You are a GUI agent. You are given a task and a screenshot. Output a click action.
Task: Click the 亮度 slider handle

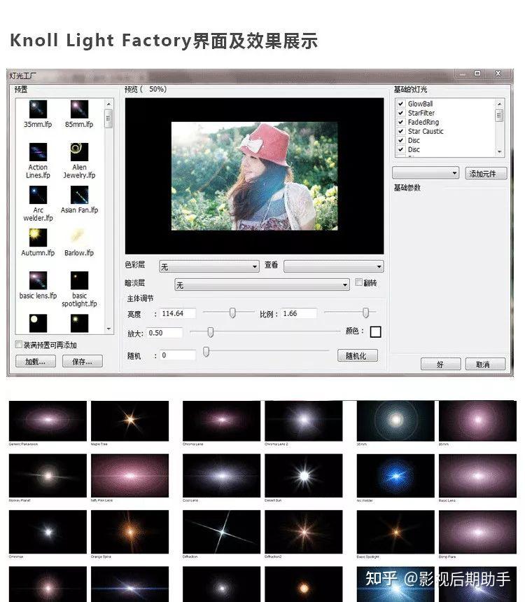(x=232, y=313)
